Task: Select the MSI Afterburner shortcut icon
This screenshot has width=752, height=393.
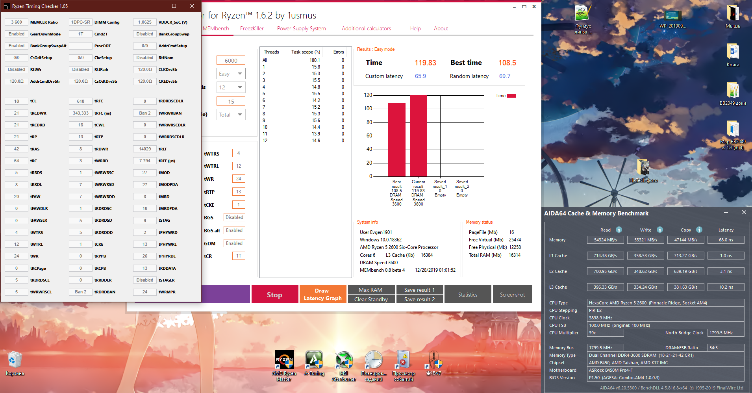Action: point(344,360)
